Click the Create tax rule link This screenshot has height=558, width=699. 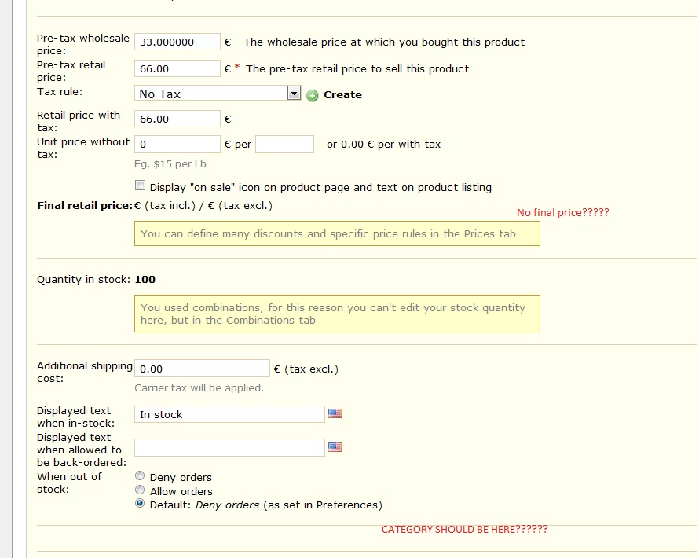(342, 94)
